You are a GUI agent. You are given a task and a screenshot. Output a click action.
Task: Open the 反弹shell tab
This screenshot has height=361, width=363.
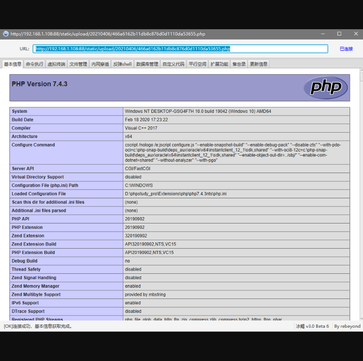point(122,64)
